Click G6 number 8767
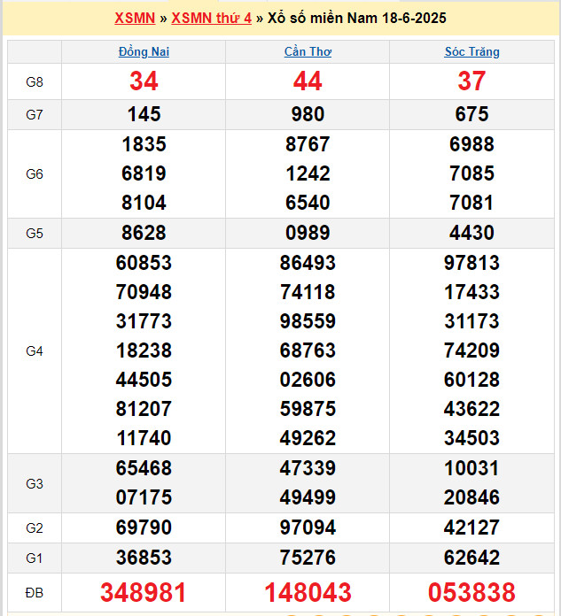561x616 pixels. [x=308, y=144]
